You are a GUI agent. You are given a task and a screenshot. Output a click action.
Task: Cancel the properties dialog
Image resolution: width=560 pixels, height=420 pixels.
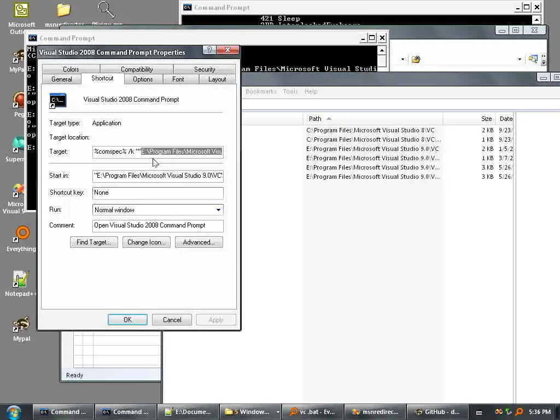(172, 319)
